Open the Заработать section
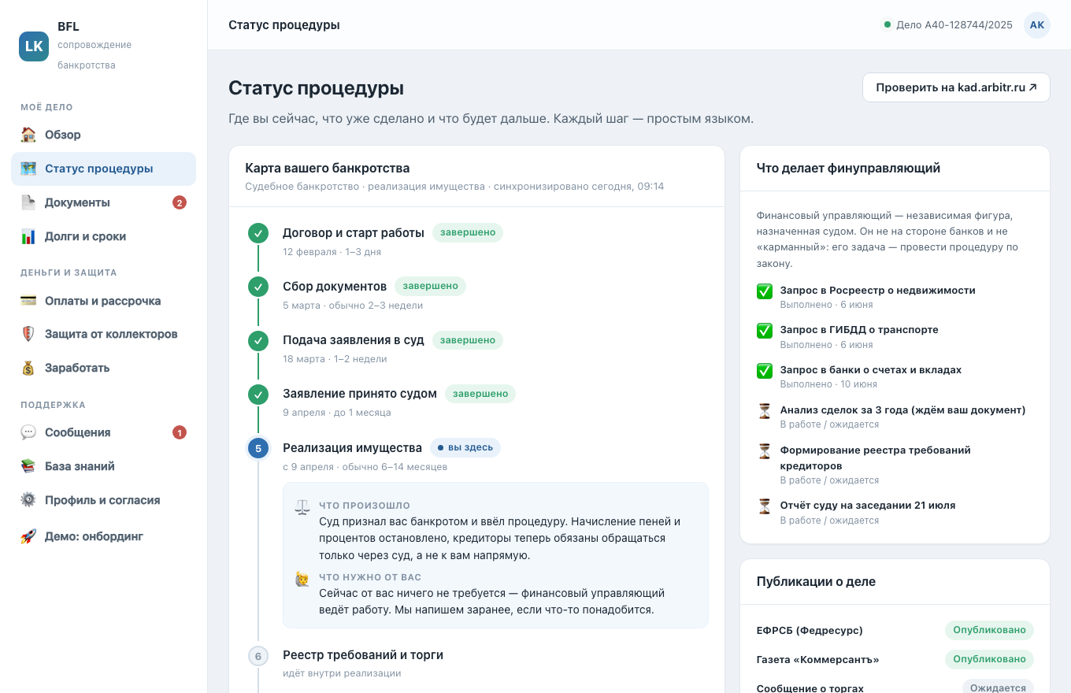Image resolution: width=1071 pixels, height=693 pixels. coord(103,368)
